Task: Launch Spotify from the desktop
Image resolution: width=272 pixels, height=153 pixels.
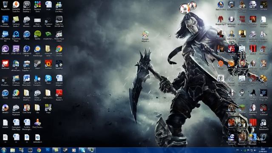Action: 37,35
